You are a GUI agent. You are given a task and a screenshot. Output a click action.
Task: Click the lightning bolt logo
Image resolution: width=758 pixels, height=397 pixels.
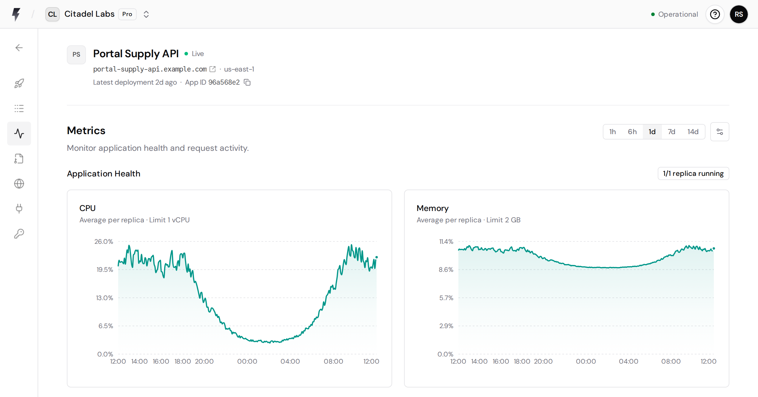click(x=16, y=14)
